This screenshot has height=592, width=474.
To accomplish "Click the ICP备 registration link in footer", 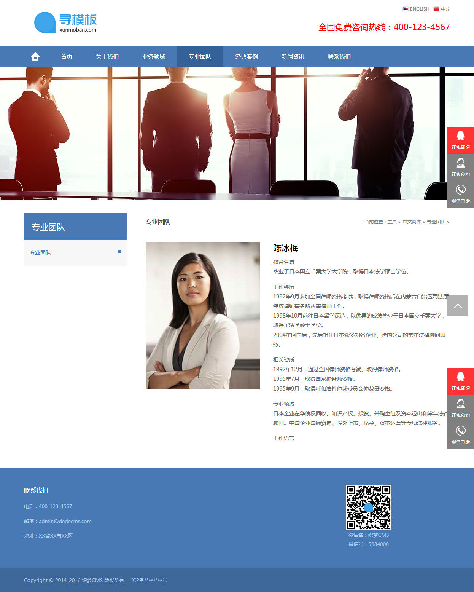I will 149,580.
